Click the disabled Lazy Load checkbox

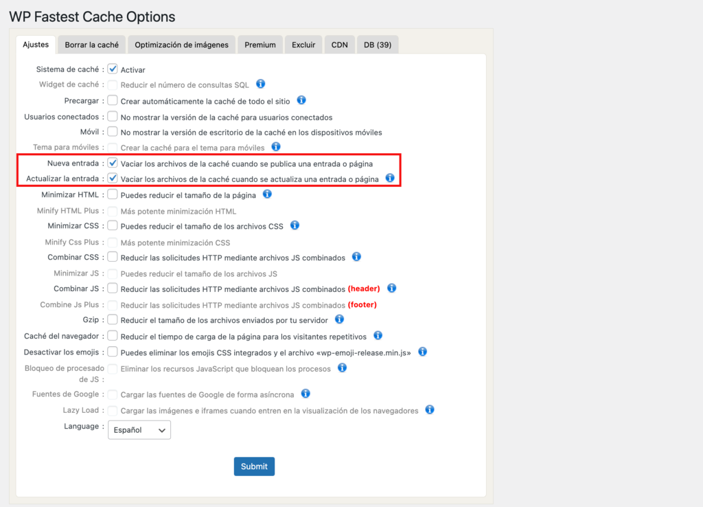(113, 411)
